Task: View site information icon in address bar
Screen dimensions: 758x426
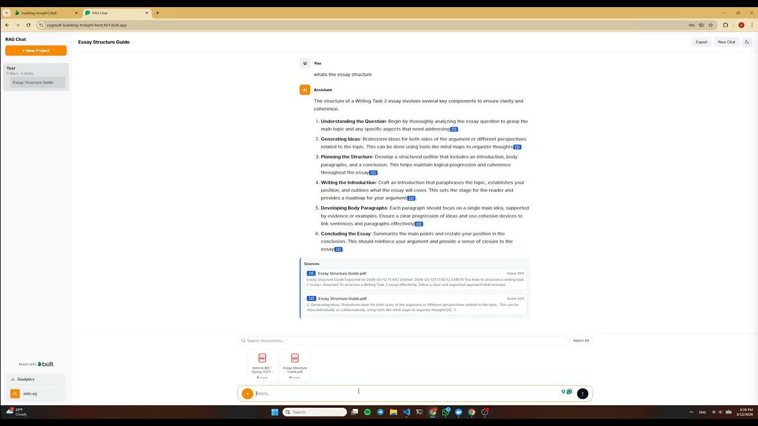Action: pyautogui.click(x=41, y=25)
